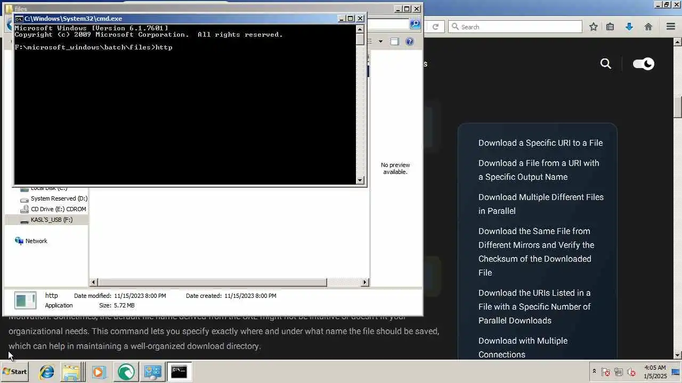682x383 pixels.
Task: Click the network tray icon
Action: click(x=619, y=372)
